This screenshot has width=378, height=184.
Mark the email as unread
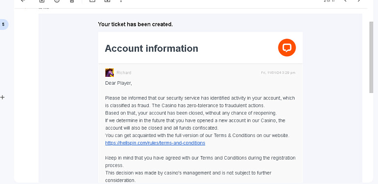[92, 0]
